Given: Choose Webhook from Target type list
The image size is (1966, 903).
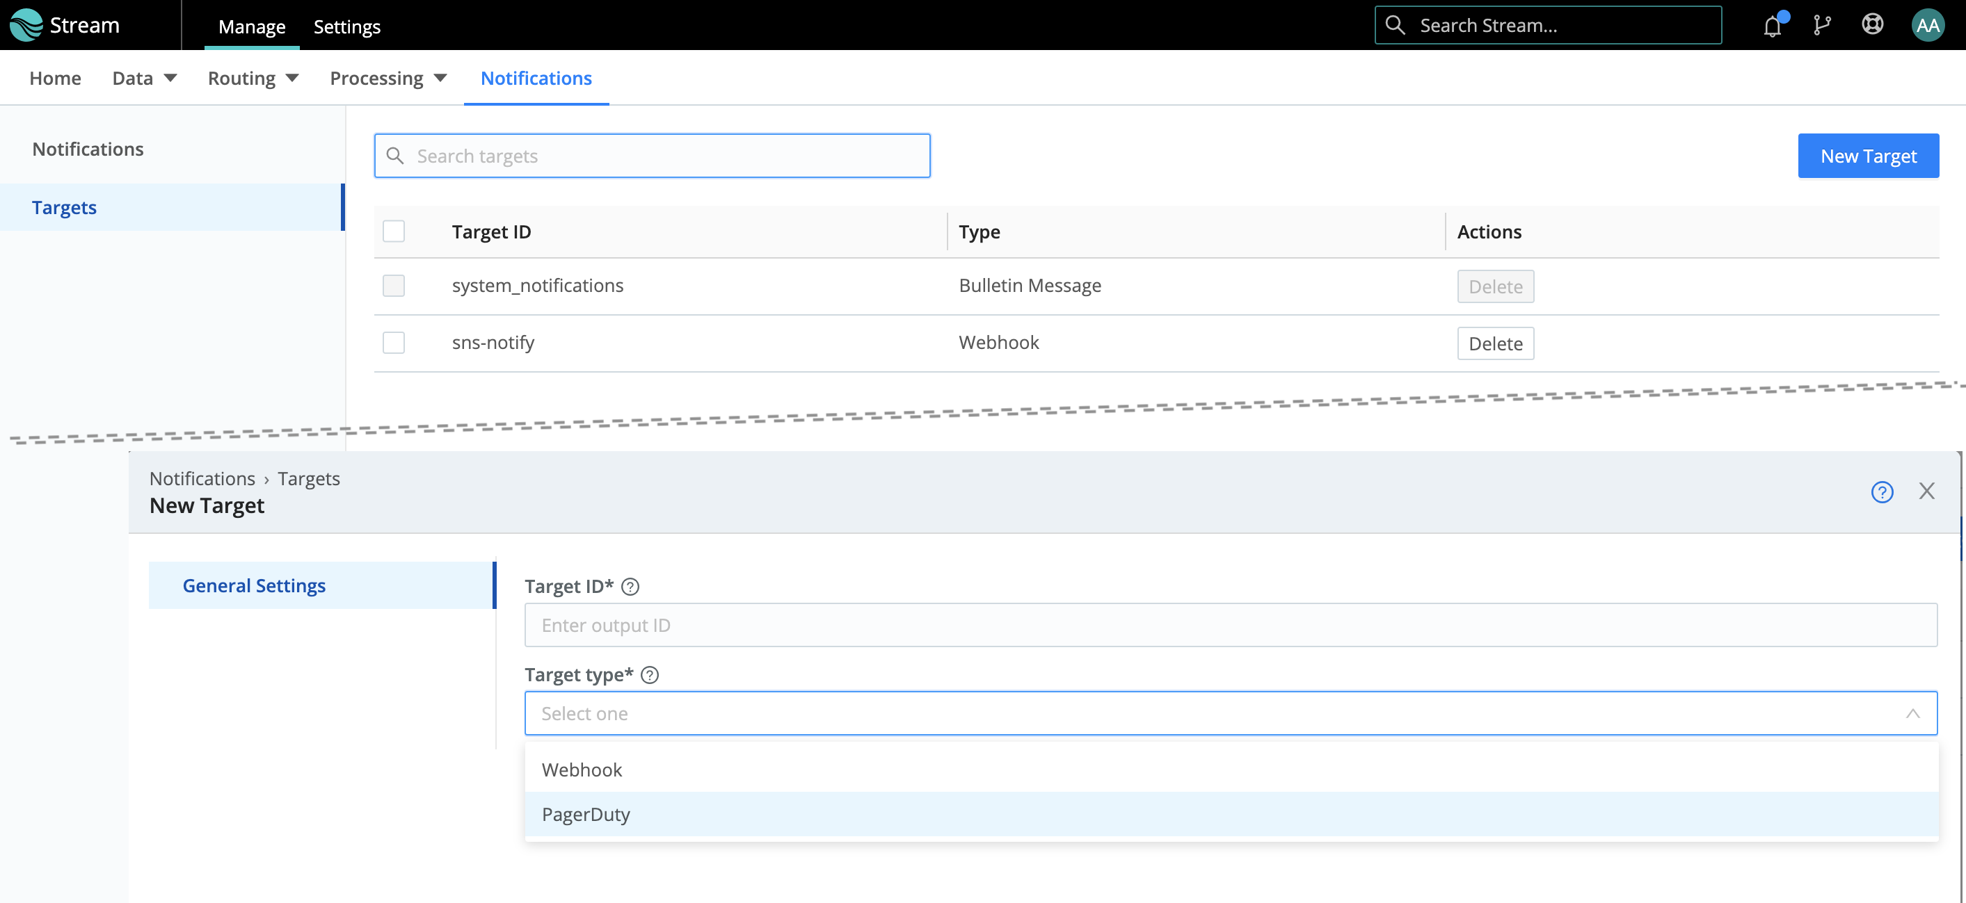Looking at the screenshot, I should pyautogui.click(x=1230, y=770).
